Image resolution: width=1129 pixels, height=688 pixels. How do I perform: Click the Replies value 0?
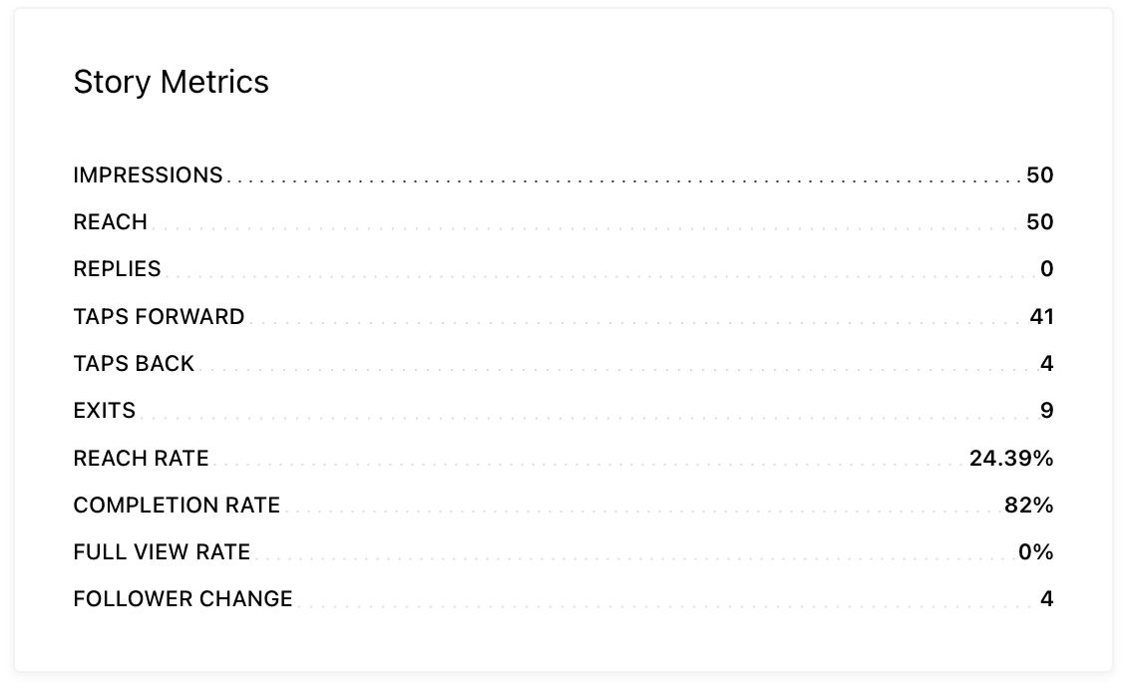[1047, 268]
